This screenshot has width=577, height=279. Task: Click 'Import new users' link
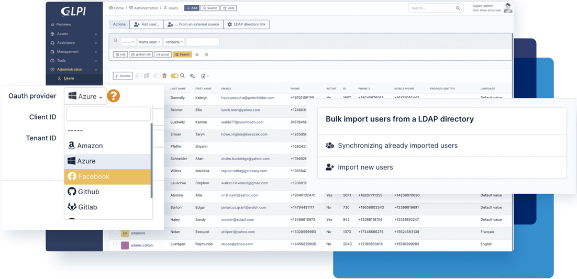365,168
